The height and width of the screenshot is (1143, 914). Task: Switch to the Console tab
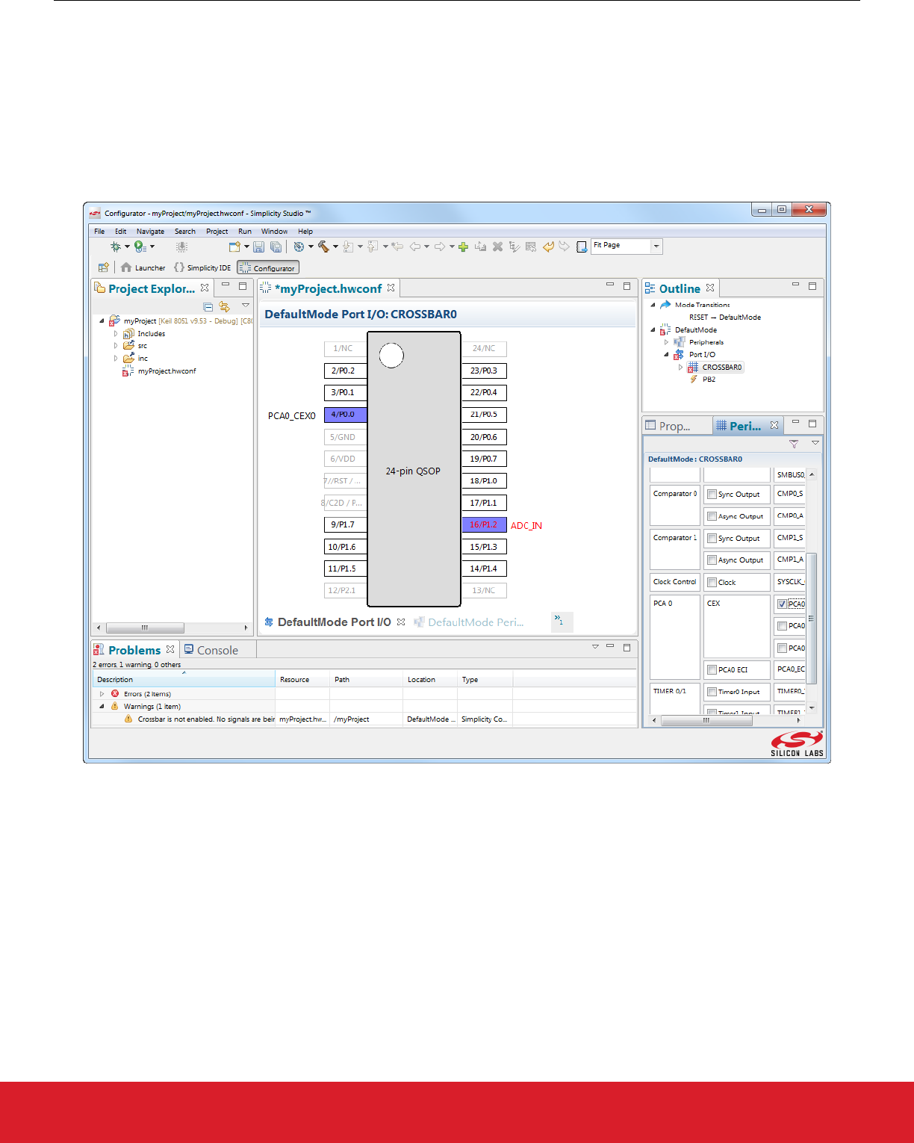coord(211,650)
